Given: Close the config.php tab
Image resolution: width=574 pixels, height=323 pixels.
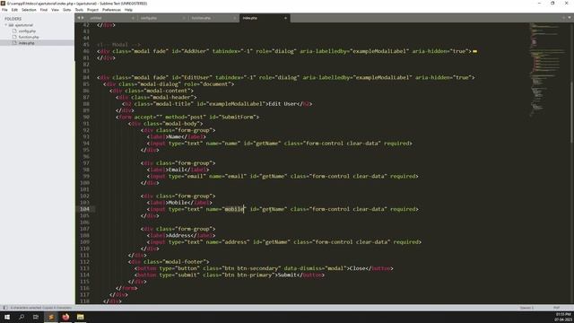Looking at the screenshot, I should [184, 18].
